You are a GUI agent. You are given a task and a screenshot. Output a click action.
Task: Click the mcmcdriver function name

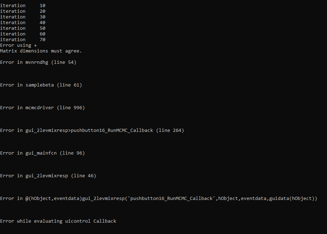40,108
